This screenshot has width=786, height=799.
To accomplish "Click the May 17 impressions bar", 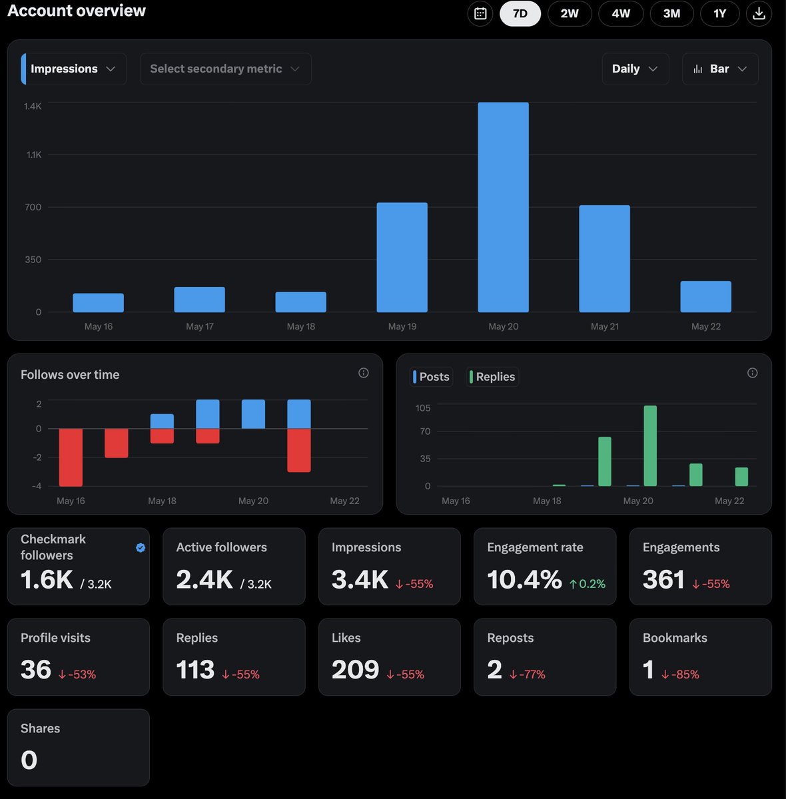I will [200, 300].
